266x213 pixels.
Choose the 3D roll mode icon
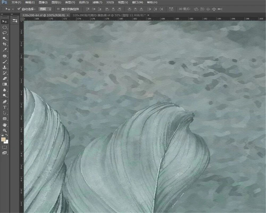click(202, 9)
